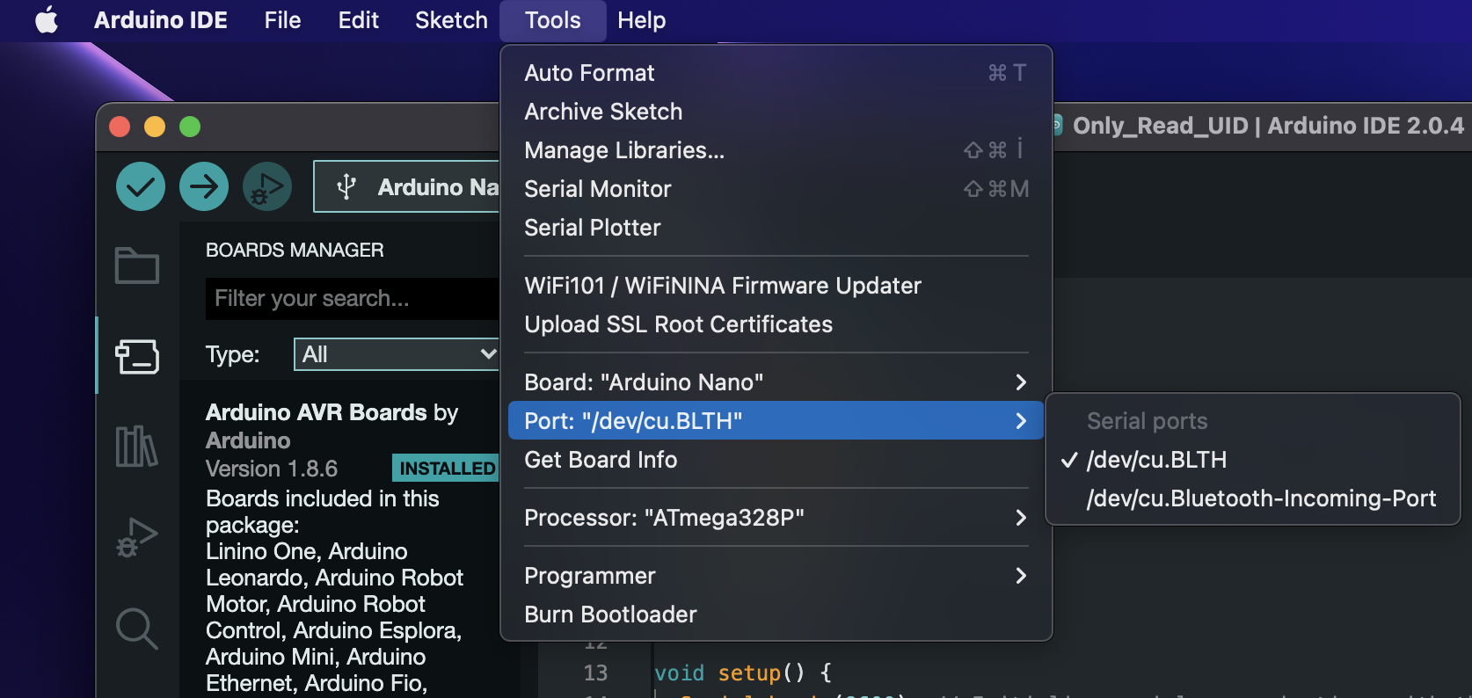Select the checked /dev/cu.BLTH serial port
The width and height of the screenshot is (1472, 698).
click(1156, 460)
